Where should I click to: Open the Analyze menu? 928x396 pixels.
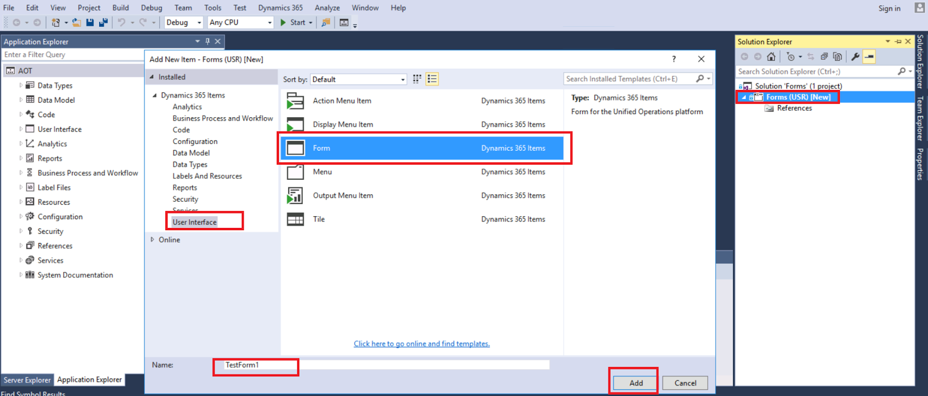pos(327,8)
